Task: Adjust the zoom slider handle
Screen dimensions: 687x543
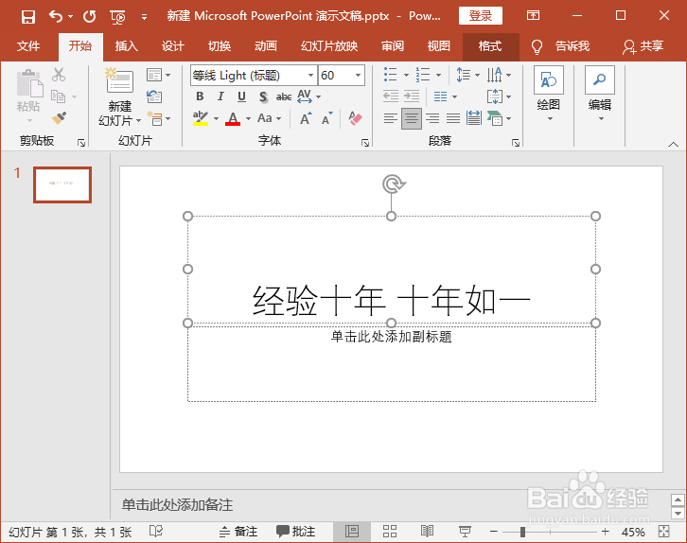Action: pos(522,532)
